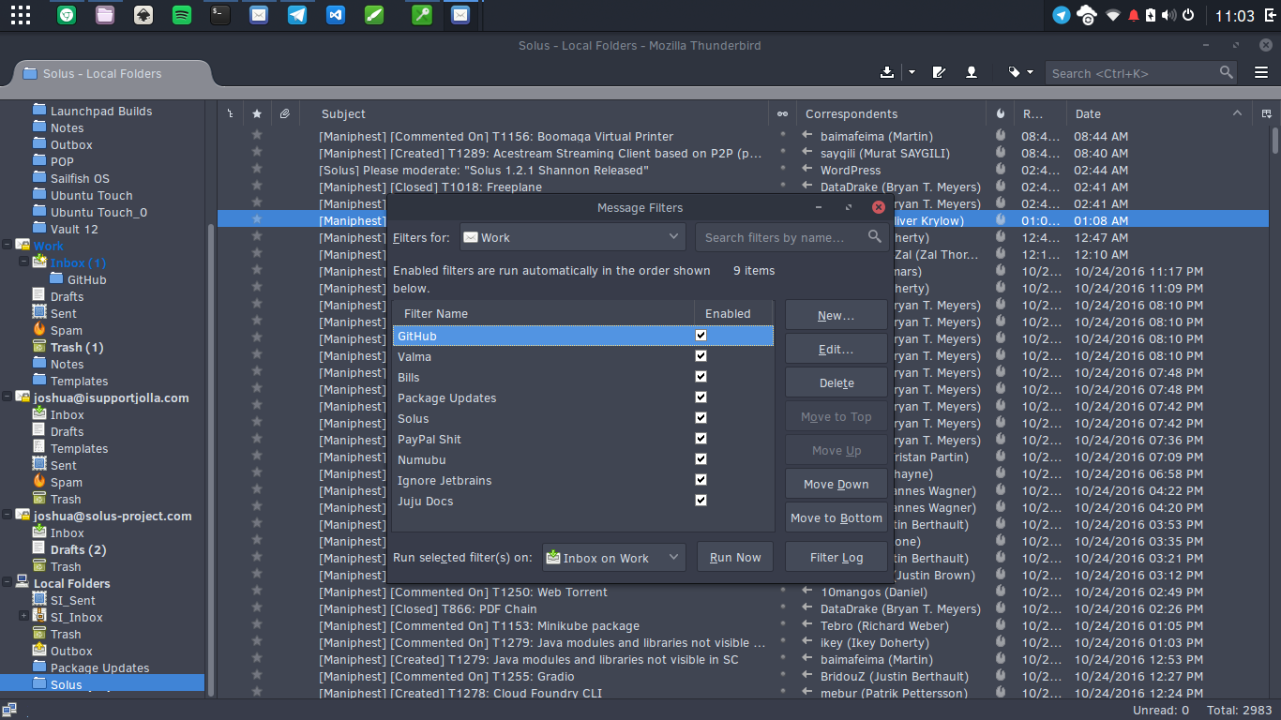Click the Wi-Fi icon in system tray
The height and width of the screenshot is (720, 1281).
point(1113,15)
